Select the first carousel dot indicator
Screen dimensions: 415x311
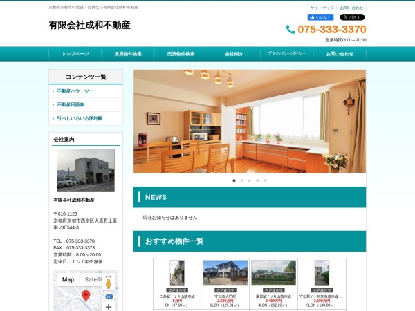[x=234, y=180]
